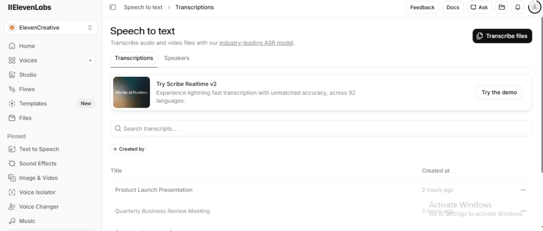
Task: Focus the Search transcripts field
Action: (x=321, y=129)
